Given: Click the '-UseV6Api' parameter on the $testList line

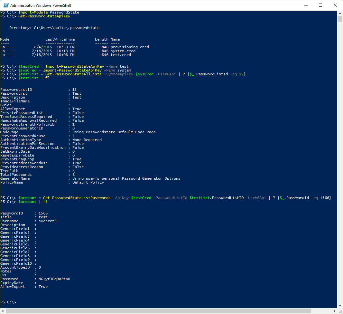Looking at the screenshot, I should pyautogui.click(x=166, y=74).
